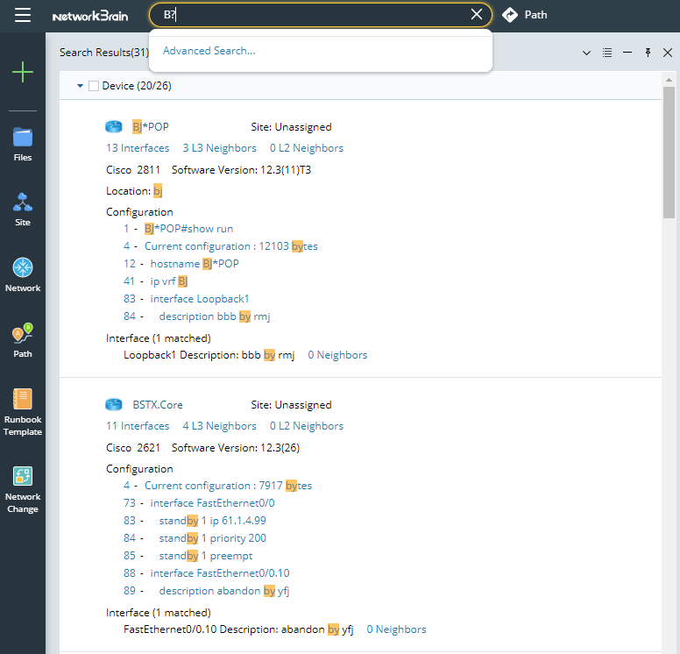Click the scrollbar up arrow

669,80
